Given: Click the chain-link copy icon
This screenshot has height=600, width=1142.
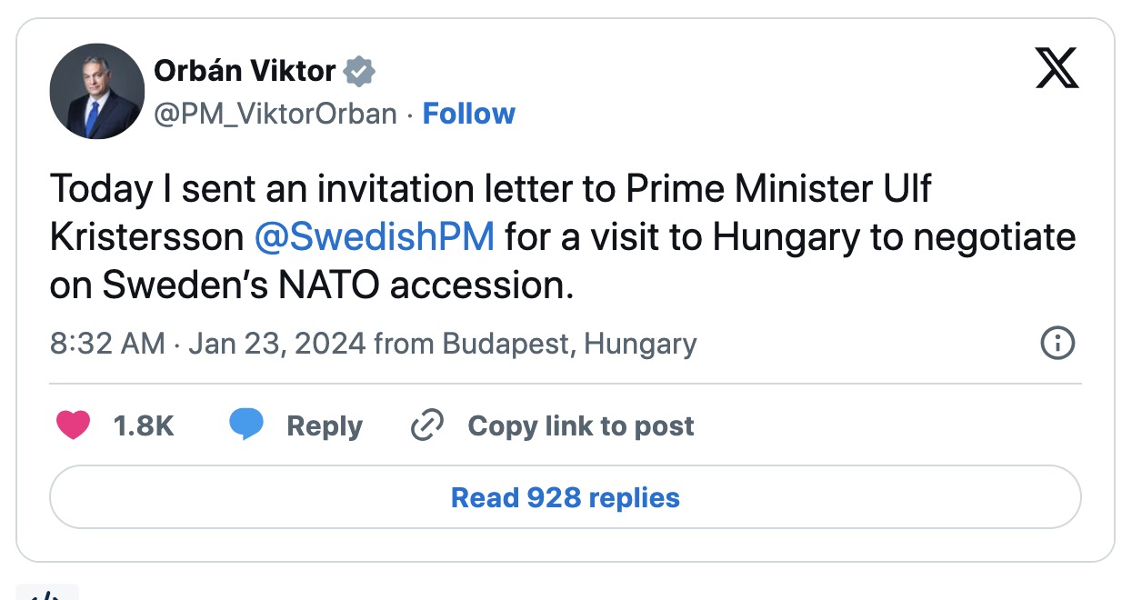Looking at the screenshot, I should click(426, 425).
